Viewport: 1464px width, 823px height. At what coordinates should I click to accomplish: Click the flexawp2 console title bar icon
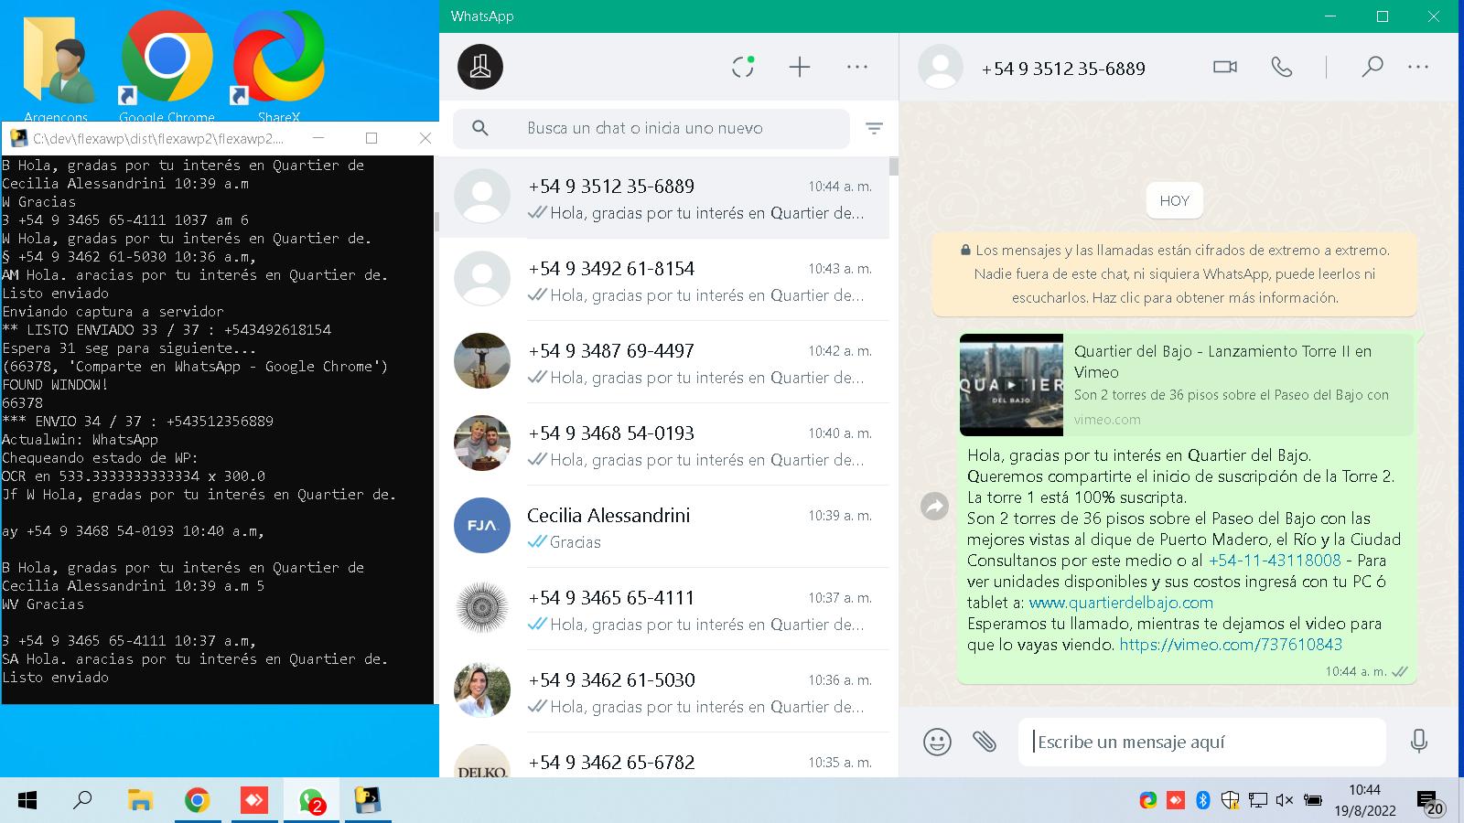[18, 138]
